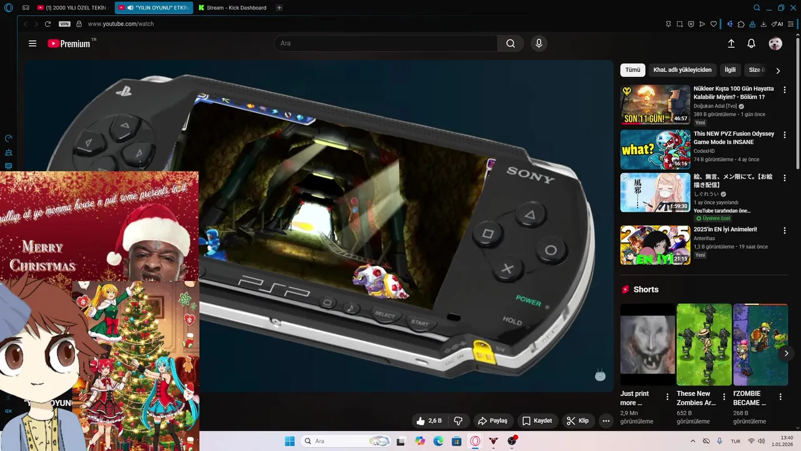
Task: Click the Paylaş share button
Action: coord(493,421)
